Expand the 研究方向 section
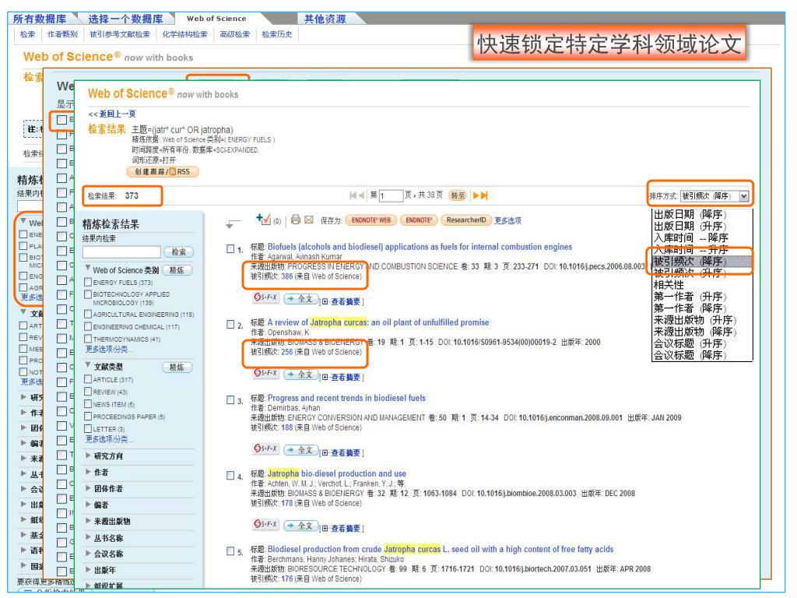This screenshot has height=598, width=797. pyautogui.click(x=88, y=456)
